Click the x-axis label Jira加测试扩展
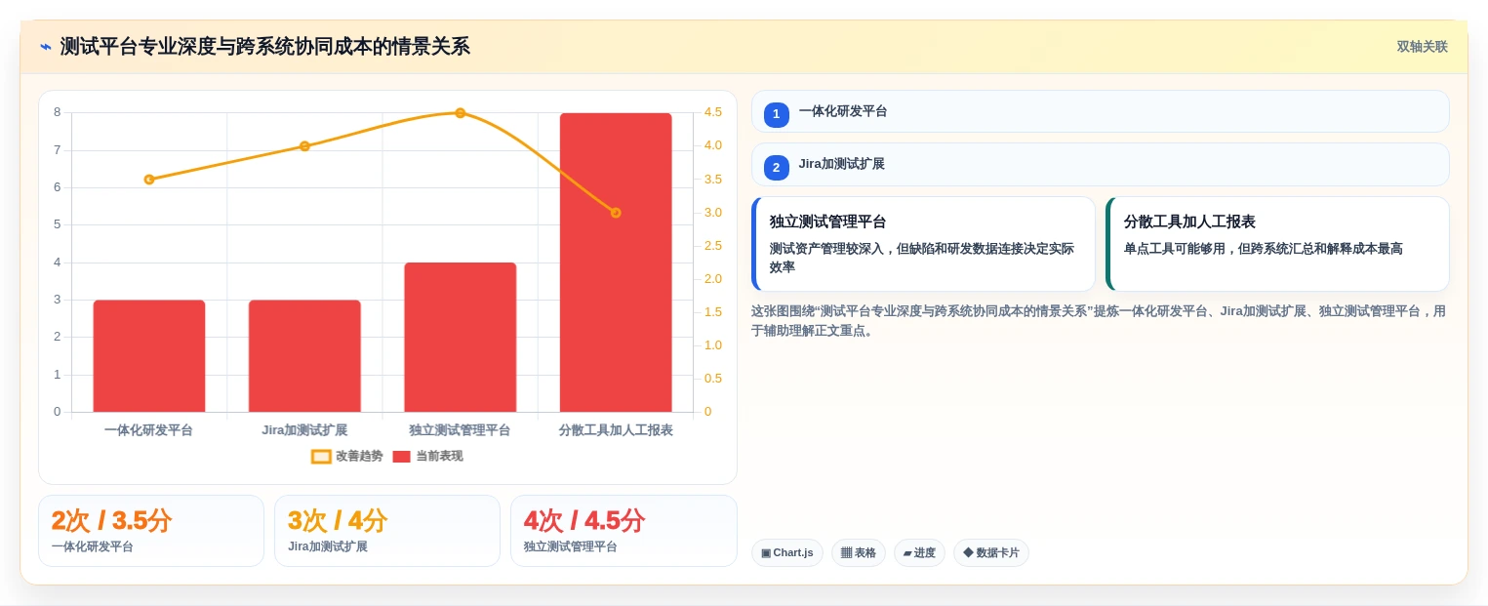 304,430
